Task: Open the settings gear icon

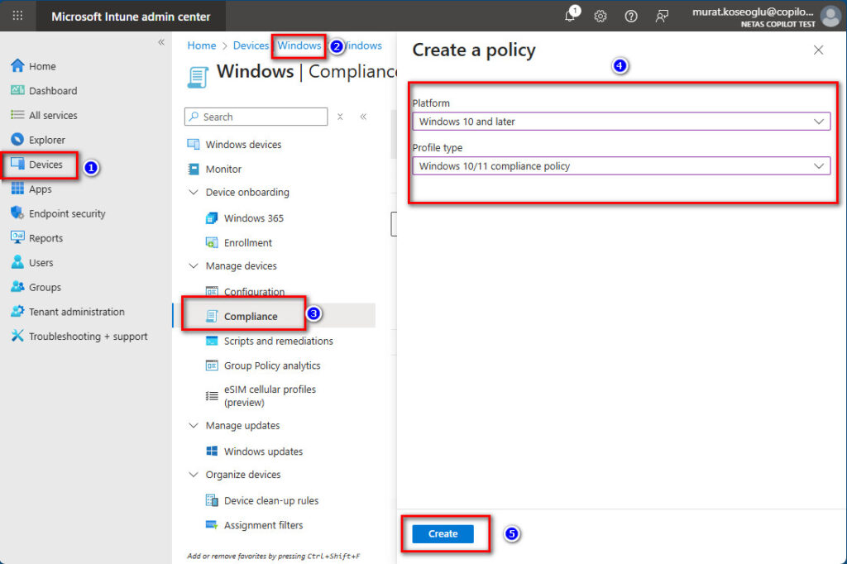Action: (601, 17)
